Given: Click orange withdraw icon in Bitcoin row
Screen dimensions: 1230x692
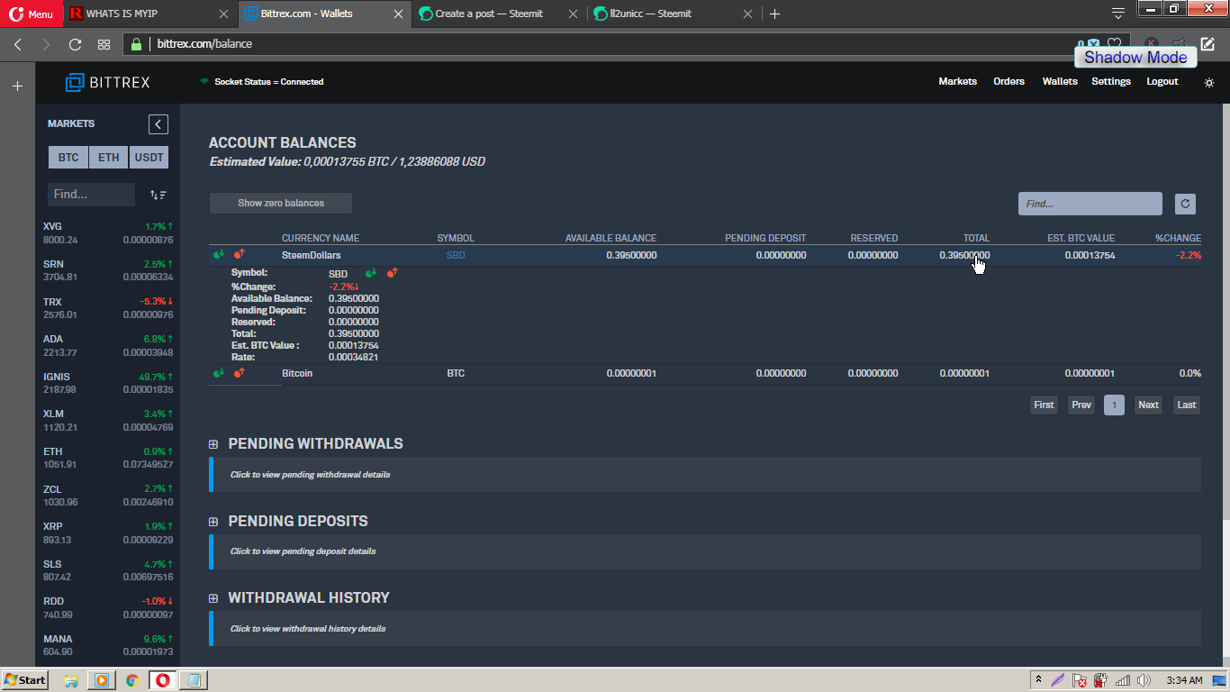Looking at the screenshot, I should [x=240, y=373].
